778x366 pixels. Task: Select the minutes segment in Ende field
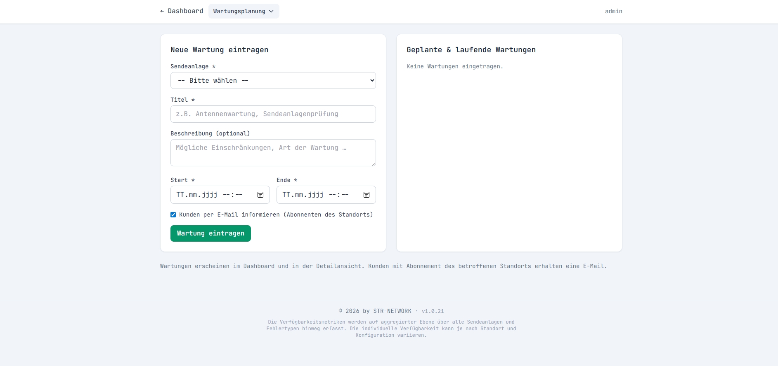(345, 195)
